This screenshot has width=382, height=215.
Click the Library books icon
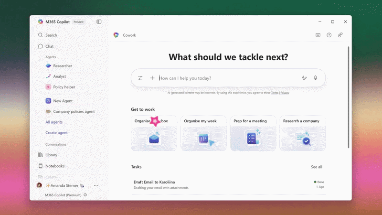coord(41,155)
